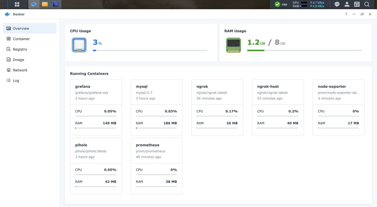Click the overall RAM Usage progress bar
The height and width of the screenshot is (207, 377).
point(304,50)
